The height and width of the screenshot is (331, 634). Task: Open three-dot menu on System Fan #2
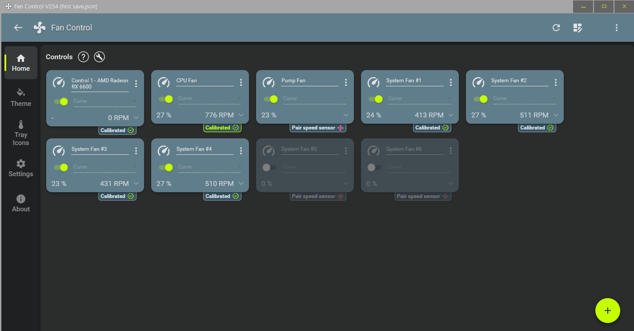[x=556, y=82]
